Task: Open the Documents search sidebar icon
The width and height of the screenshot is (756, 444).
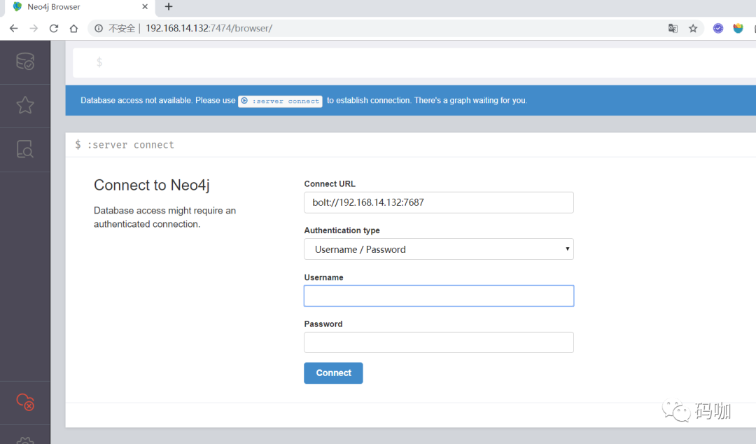Action: (x=25, y=149)
